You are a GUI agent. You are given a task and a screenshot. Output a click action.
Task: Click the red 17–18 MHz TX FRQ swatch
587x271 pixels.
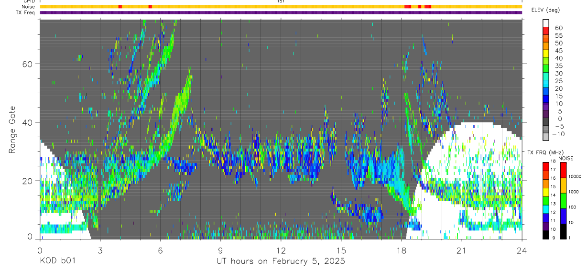click(x=546, y=166)
